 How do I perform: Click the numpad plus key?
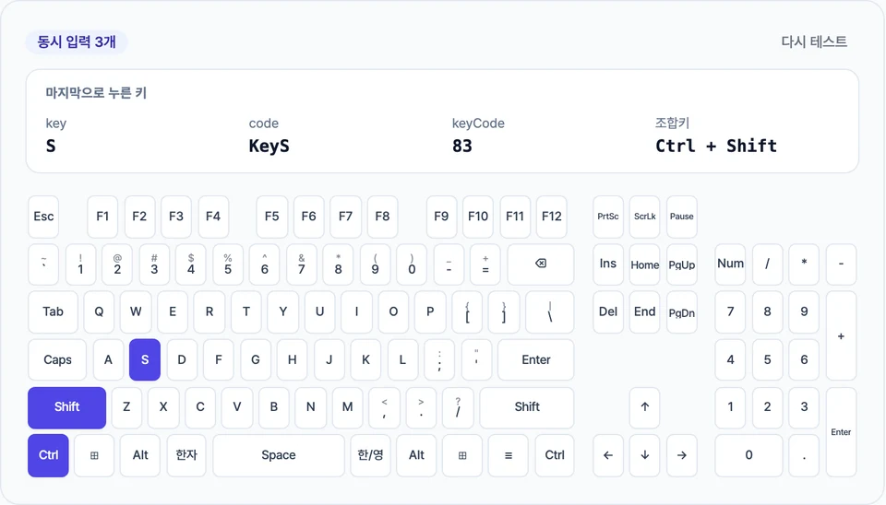[841, 336]
